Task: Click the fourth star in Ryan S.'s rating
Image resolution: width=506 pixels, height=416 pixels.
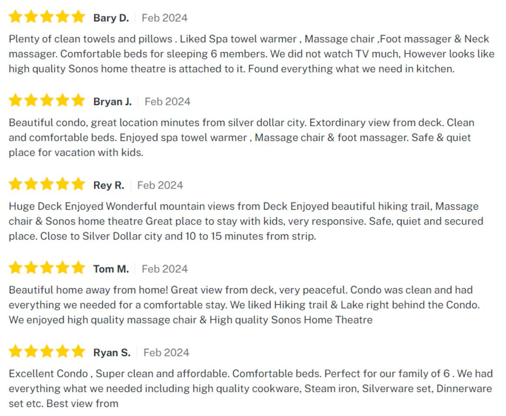Action: pyautogui.click(x=62, y=352)
